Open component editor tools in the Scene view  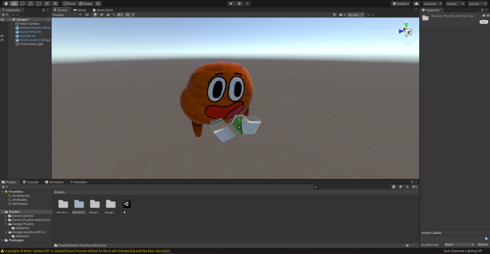334,15
